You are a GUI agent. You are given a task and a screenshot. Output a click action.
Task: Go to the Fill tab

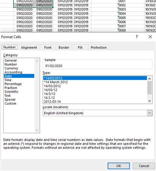(80, 47)
